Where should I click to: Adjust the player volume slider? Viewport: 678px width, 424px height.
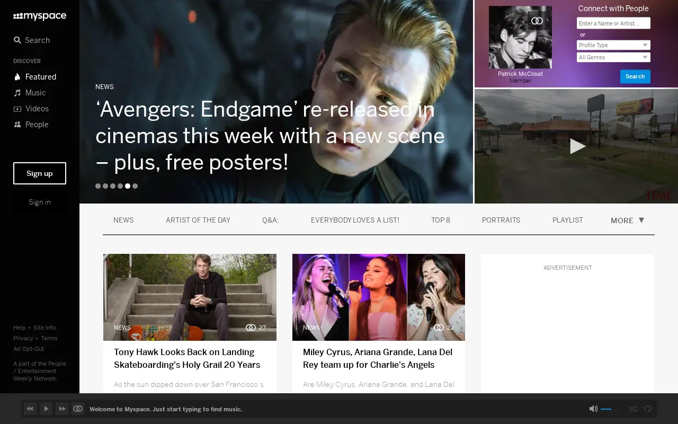tap(611, 409)
